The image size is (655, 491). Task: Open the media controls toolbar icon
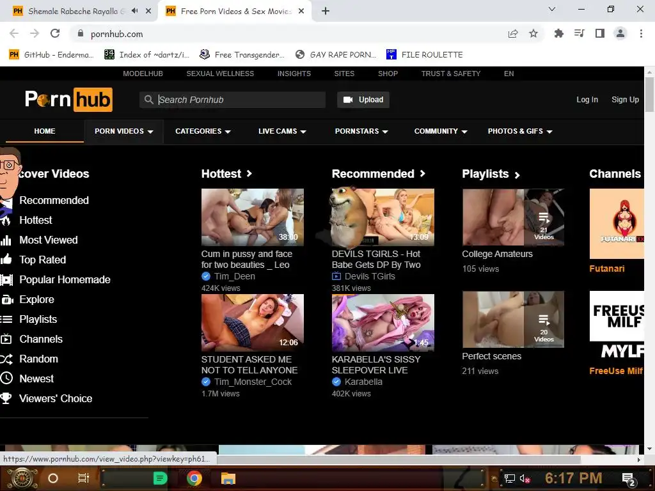click(580, 33)
